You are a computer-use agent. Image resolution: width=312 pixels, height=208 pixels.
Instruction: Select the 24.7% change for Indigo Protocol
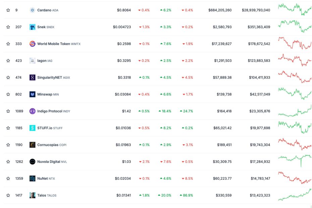187,111
